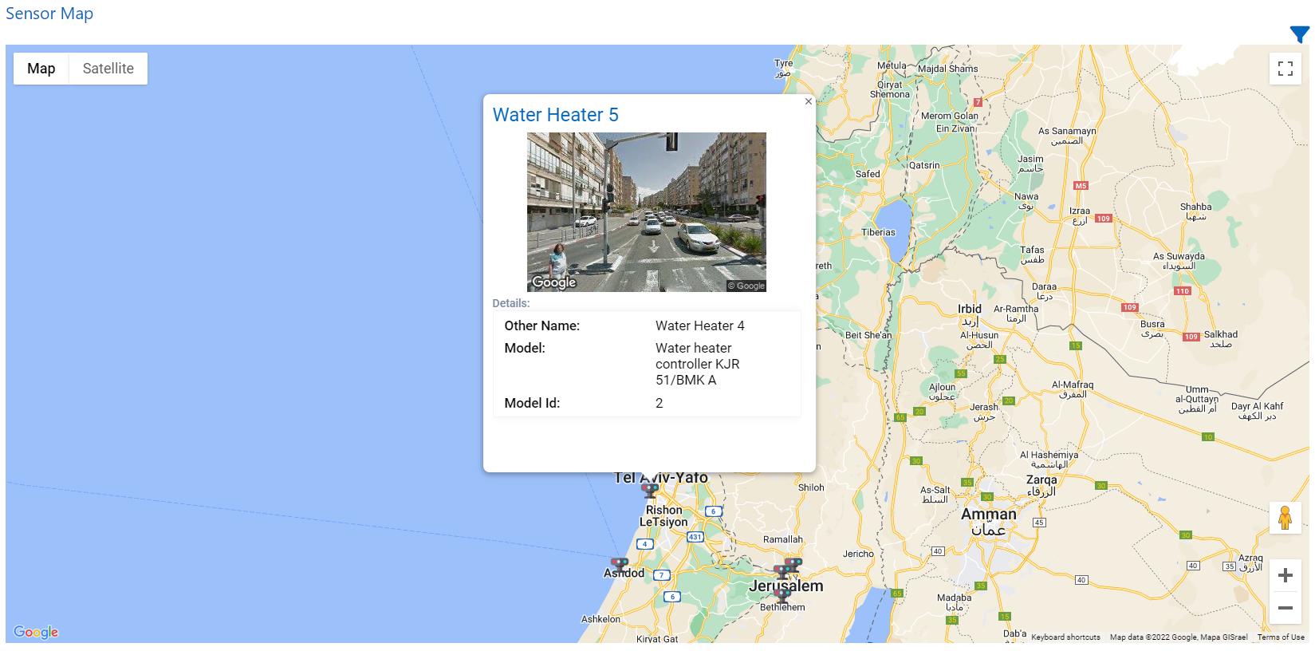The image size is (1315, 651).
Task: Close the Water Heater 5 info popup
Action: (808, 101)
